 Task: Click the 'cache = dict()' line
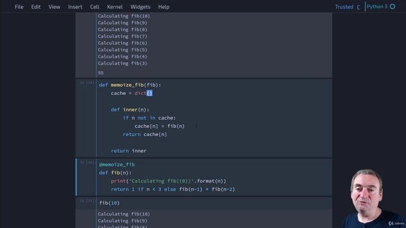[x=131, y=93]
